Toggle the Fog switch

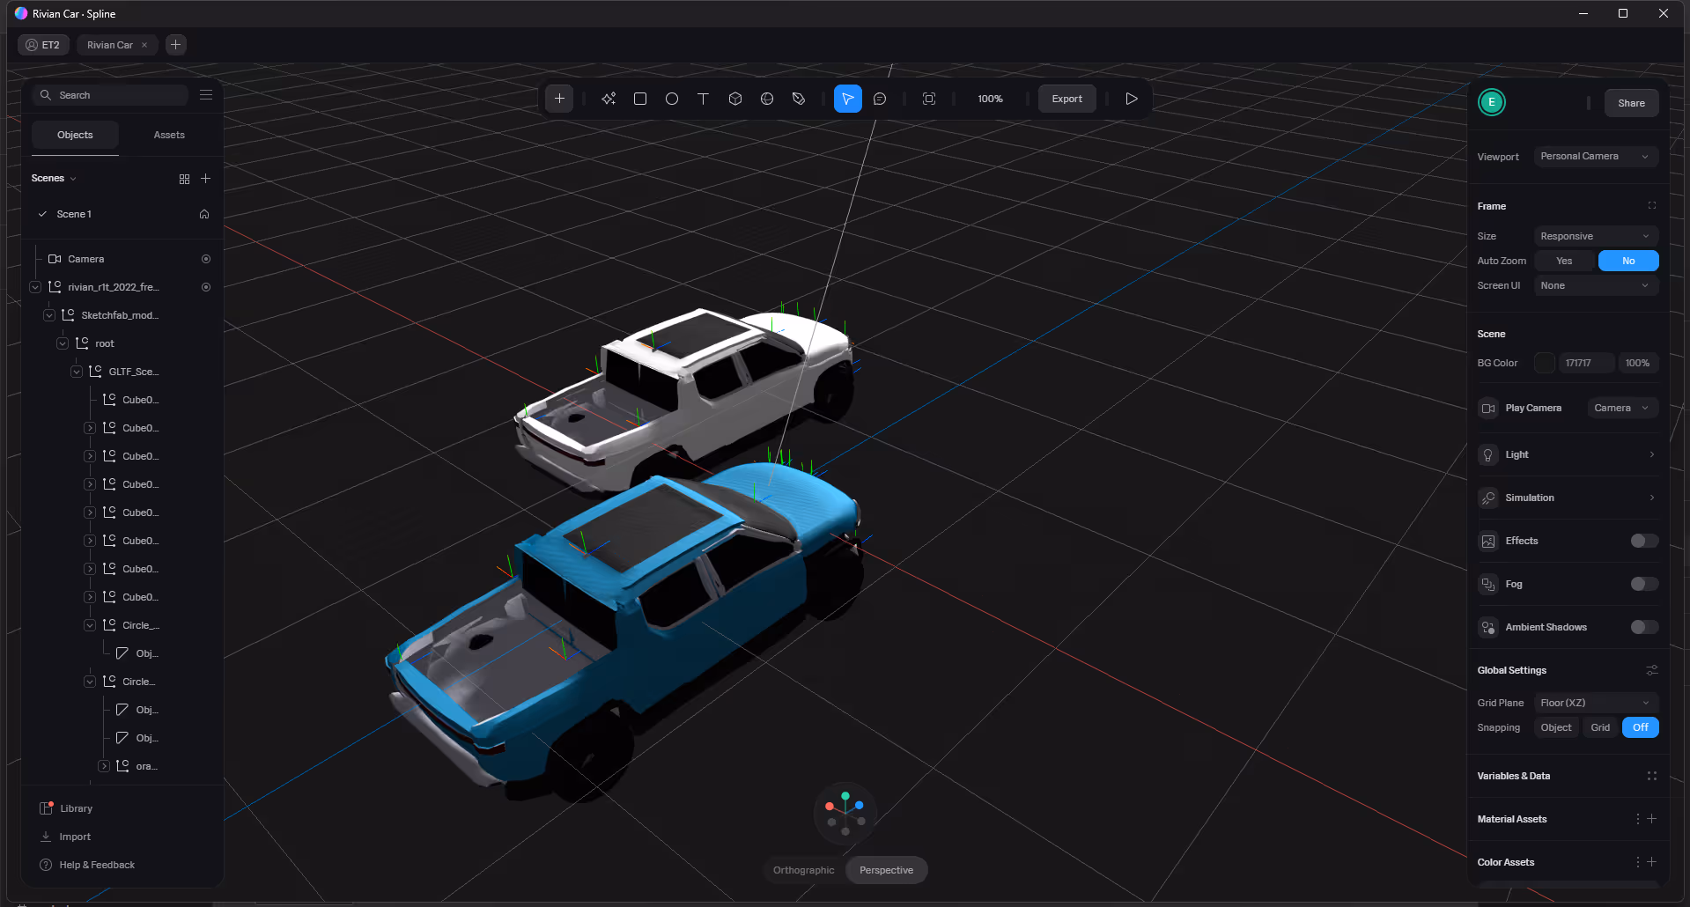[1644, 584]
